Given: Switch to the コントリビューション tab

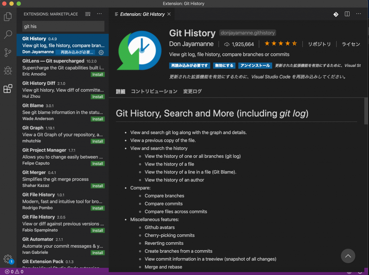Looking at the screenshot, I should point(154,91).
